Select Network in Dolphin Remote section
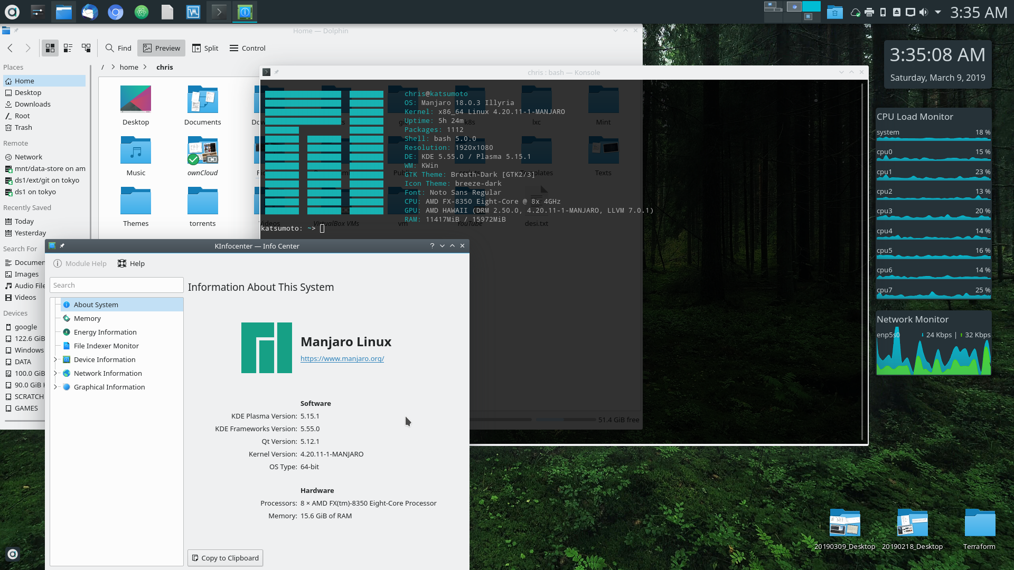Image resolution: width=1014 pixels, height=570 pixels. pos(44,157)
